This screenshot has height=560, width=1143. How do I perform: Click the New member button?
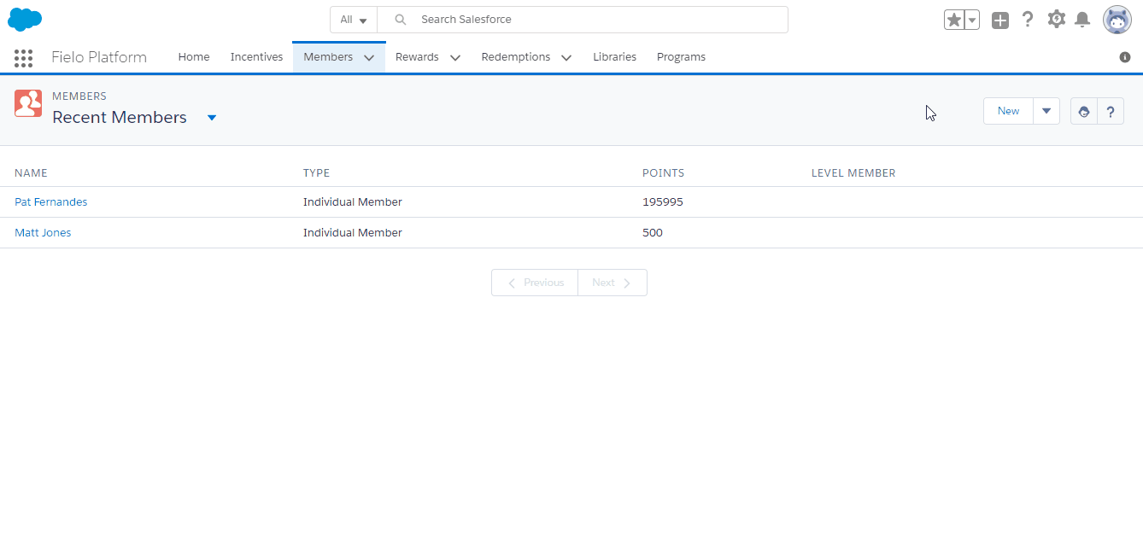tap(1008, 111)
